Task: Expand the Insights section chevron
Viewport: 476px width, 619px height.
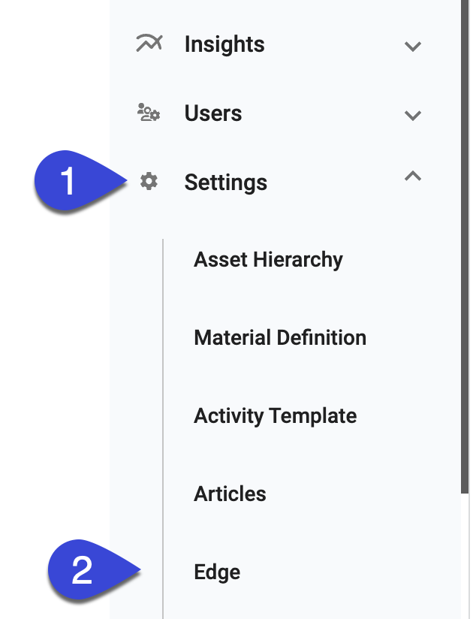Action: (x=412, y=46)
